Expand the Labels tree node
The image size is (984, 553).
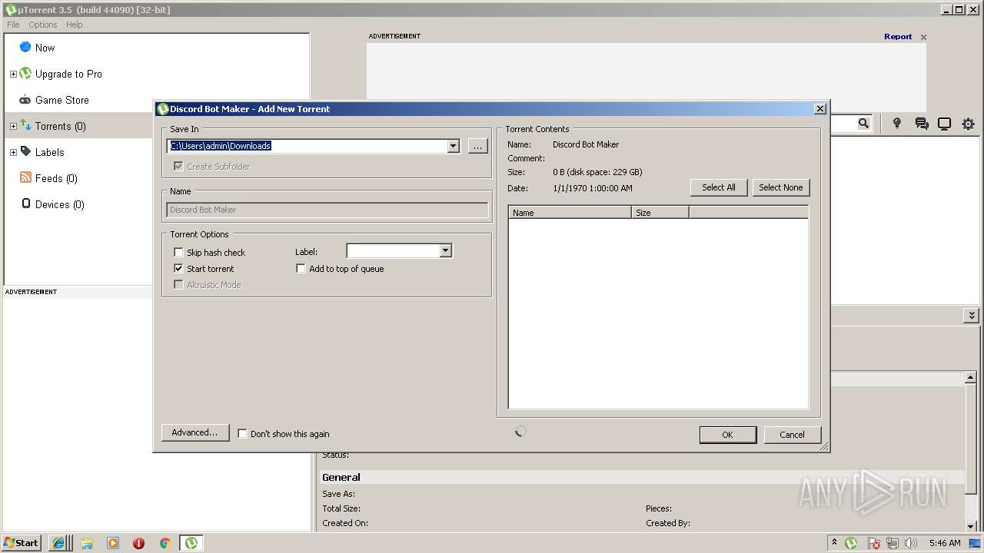coord(13,152)
